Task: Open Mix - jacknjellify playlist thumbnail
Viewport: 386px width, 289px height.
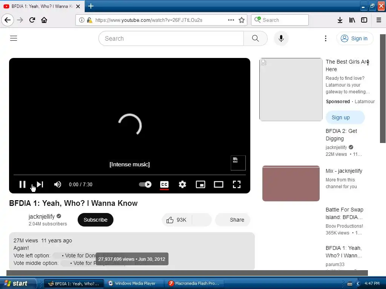Action: [291, 183]
